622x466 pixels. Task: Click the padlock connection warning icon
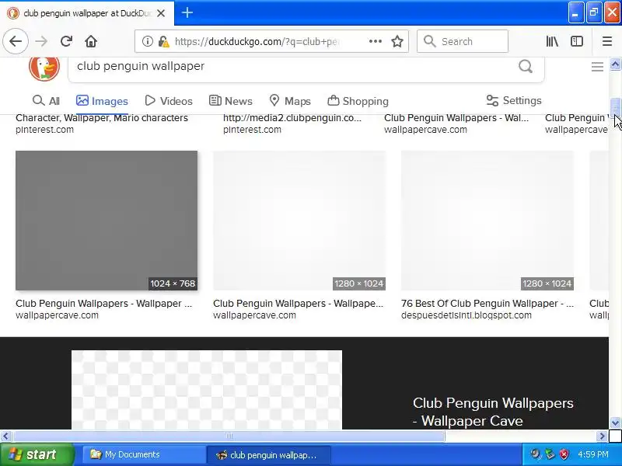(x=163, y=41)
